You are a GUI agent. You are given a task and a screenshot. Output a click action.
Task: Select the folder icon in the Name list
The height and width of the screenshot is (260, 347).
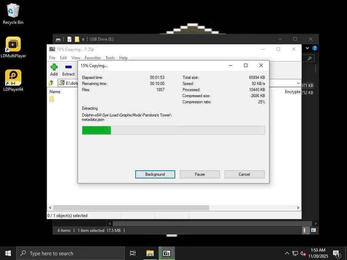[x=52, y=99]
